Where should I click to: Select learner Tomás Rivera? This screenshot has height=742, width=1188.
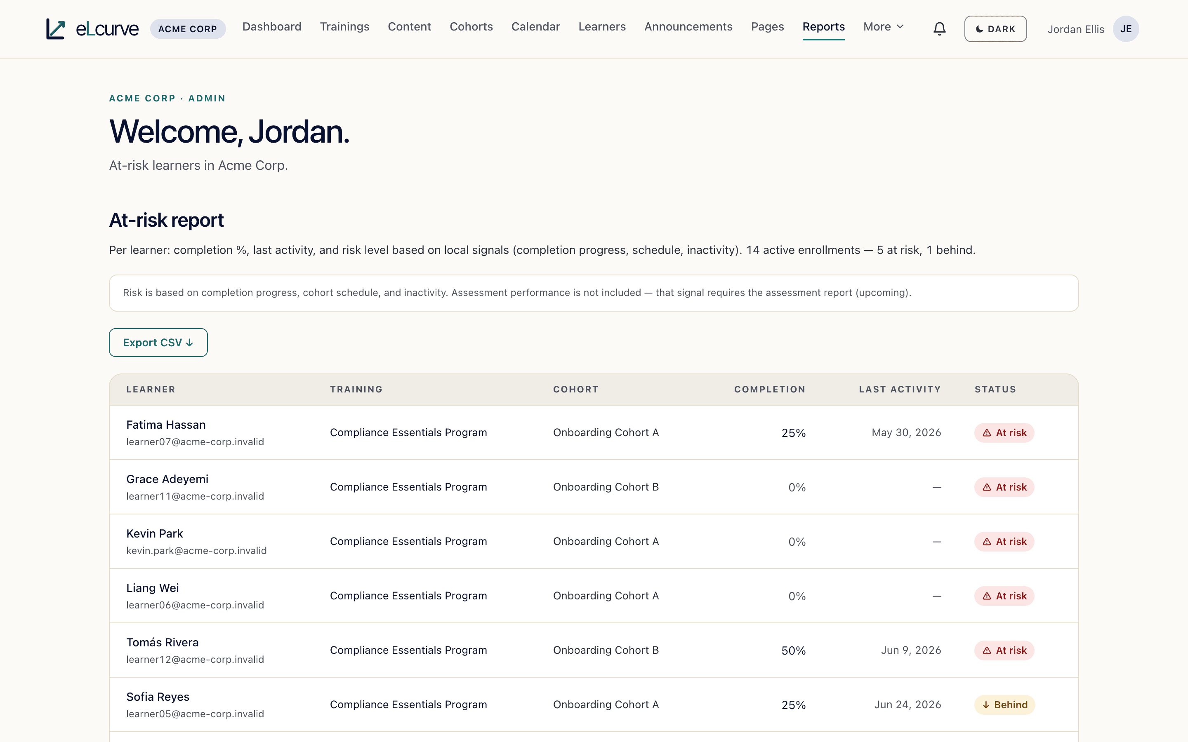[x=163, y=642]
